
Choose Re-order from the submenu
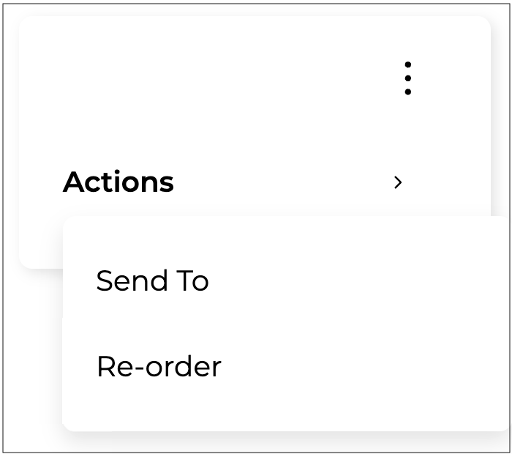(159, 366)
